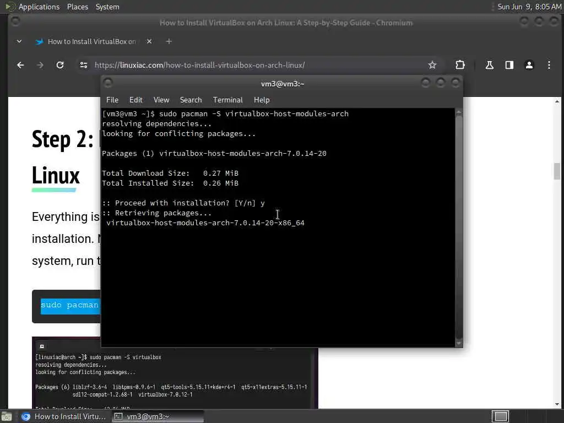Open Chrome Labs flask icon
Image resolution: width=564 pixels, height=423 pixels.
[489, 65]
